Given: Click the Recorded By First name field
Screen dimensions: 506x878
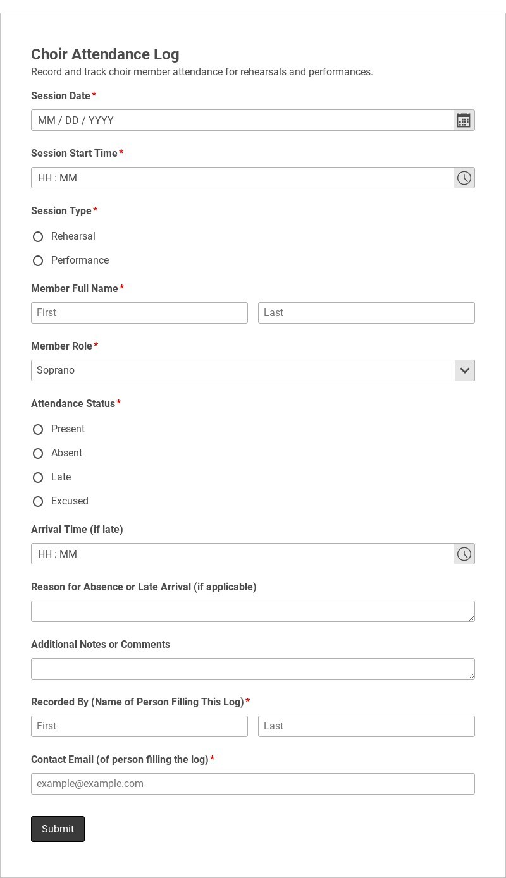Looking at the screenshot, I should [x=139, y=726].
